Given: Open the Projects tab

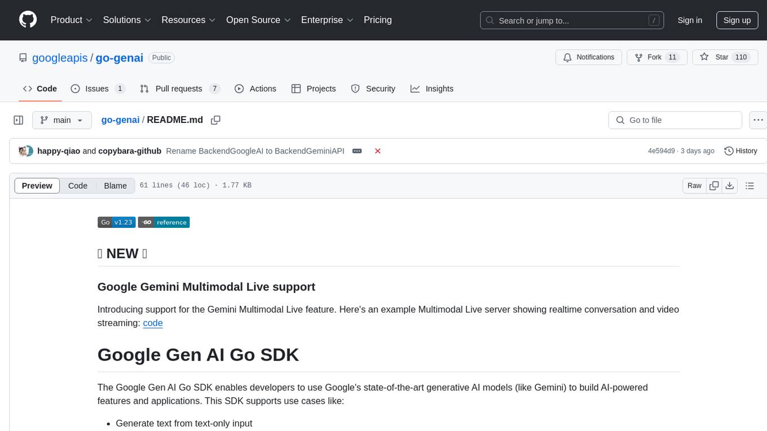Looking at the screenshot, I should pos(314,89).
